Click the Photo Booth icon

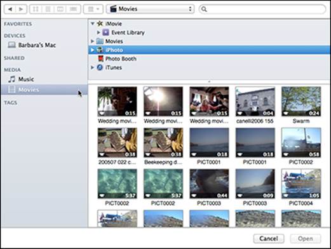point(101,58)
